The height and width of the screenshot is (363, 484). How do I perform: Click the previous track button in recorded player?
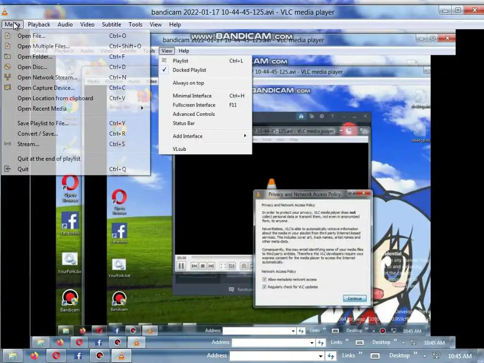[x=194, y=266]
